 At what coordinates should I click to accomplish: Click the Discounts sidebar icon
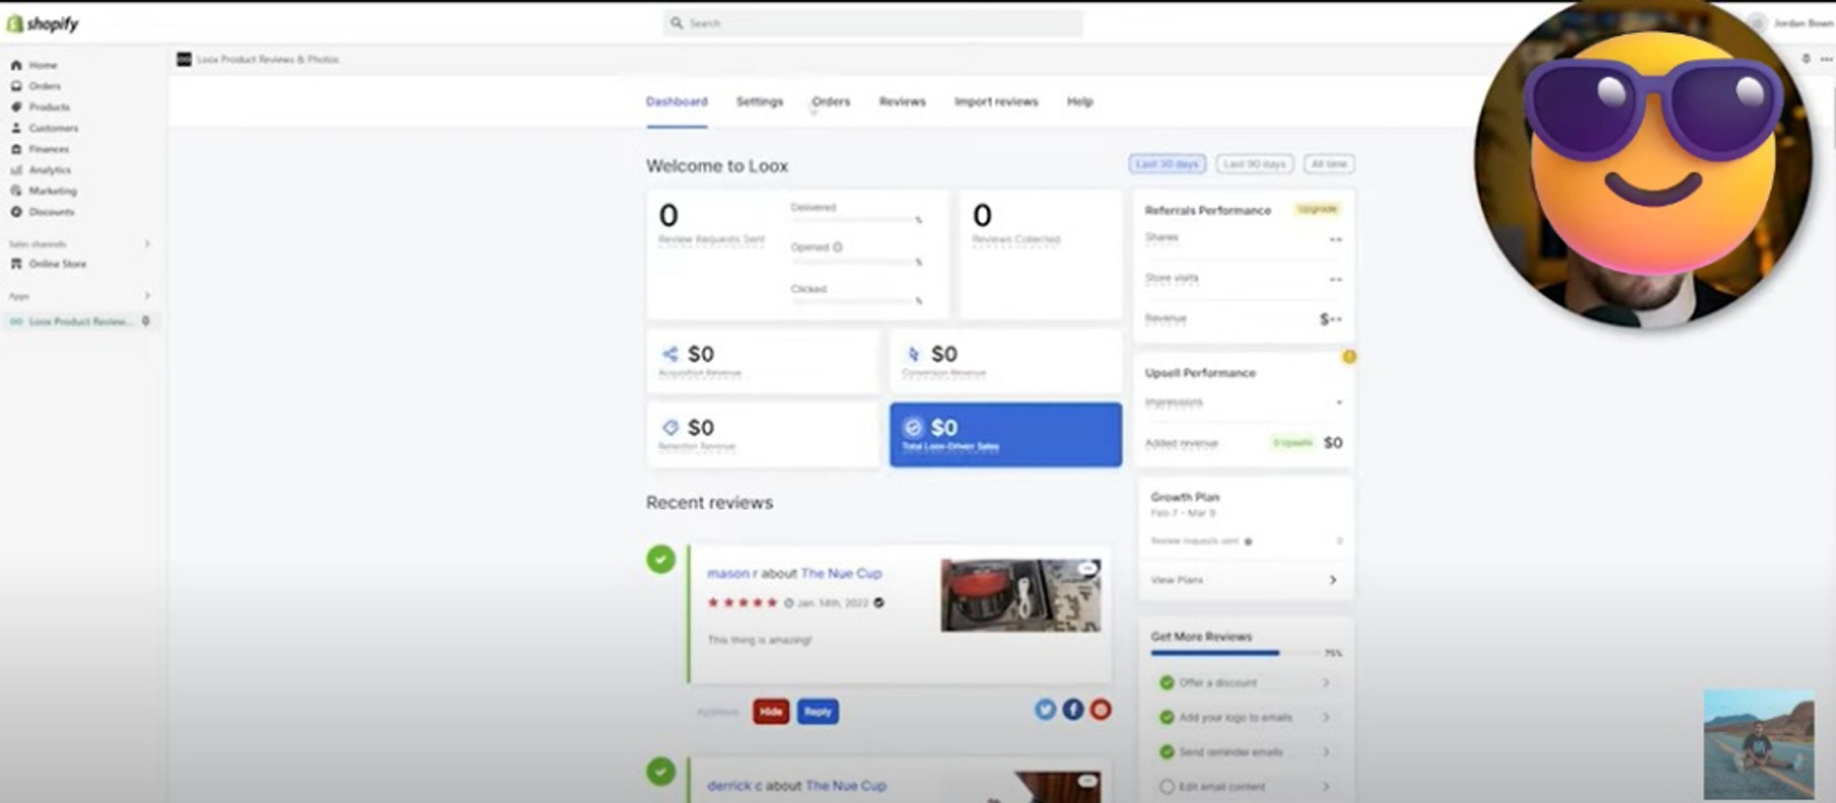pyautogui.click(x=16, y=212)
